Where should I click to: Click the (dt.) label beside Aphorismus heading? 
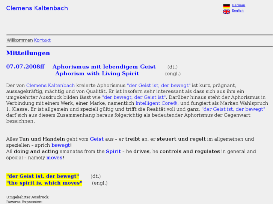[172, 67]
